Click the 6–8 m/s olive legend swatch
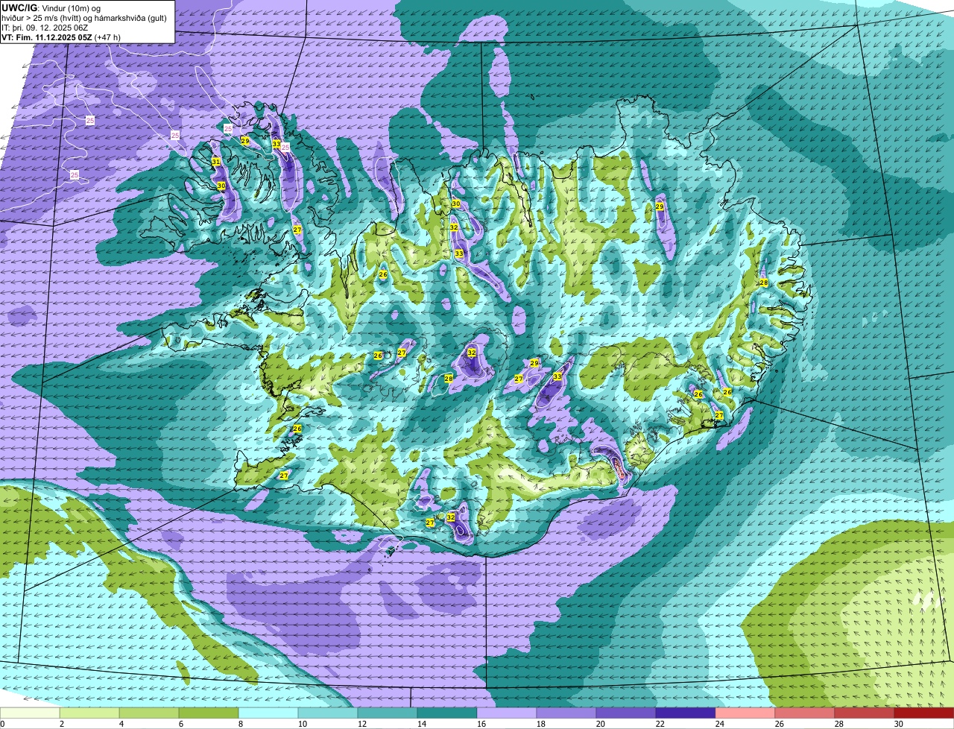This screenshot has height=729, width=954. click(x=209, y=713)
